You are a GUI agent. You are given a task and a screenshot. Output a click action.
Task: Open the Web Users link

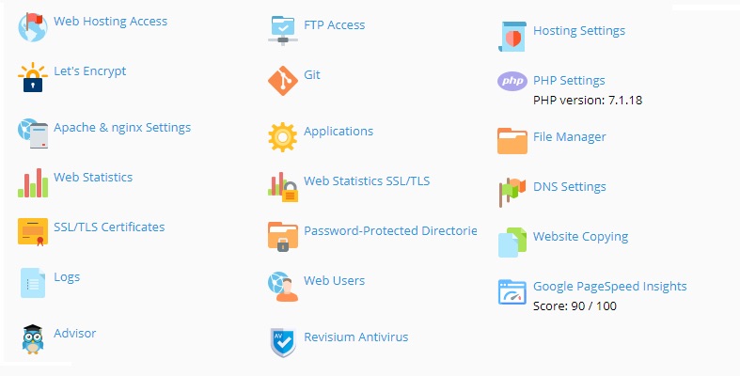pos(334,281)
